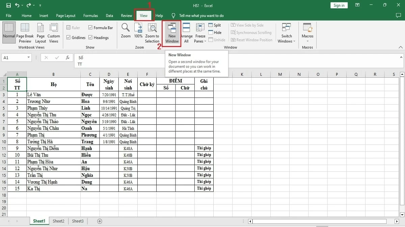This screenshot has width=405, height=227.
Task: Hide the current workbook window
Action: pyautogui.click(x=215, y=32)
